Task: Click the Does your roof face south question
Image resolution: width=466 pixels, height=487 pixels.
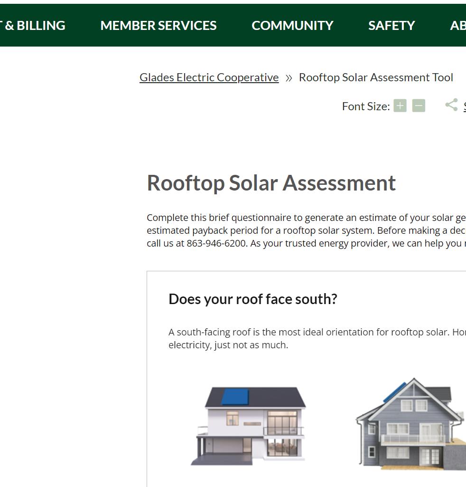Action: coord(253,299)
